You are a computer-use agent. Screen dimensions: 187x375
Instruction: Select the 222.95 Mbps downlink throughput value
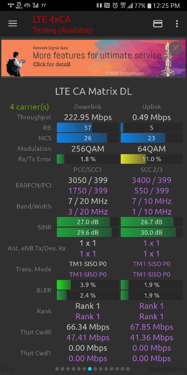(x=88, y=117)
